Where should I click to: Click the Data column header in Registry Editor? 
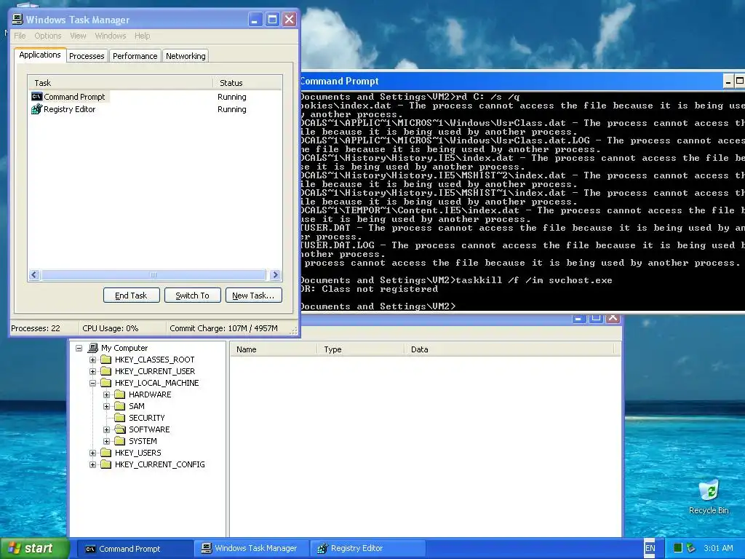tap(509, 349)
